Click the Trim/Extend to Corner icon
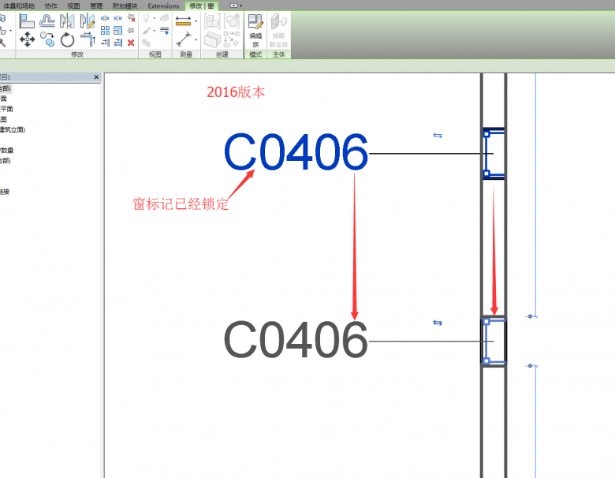This screenshot has height=478, width=615. coord(86,39)
